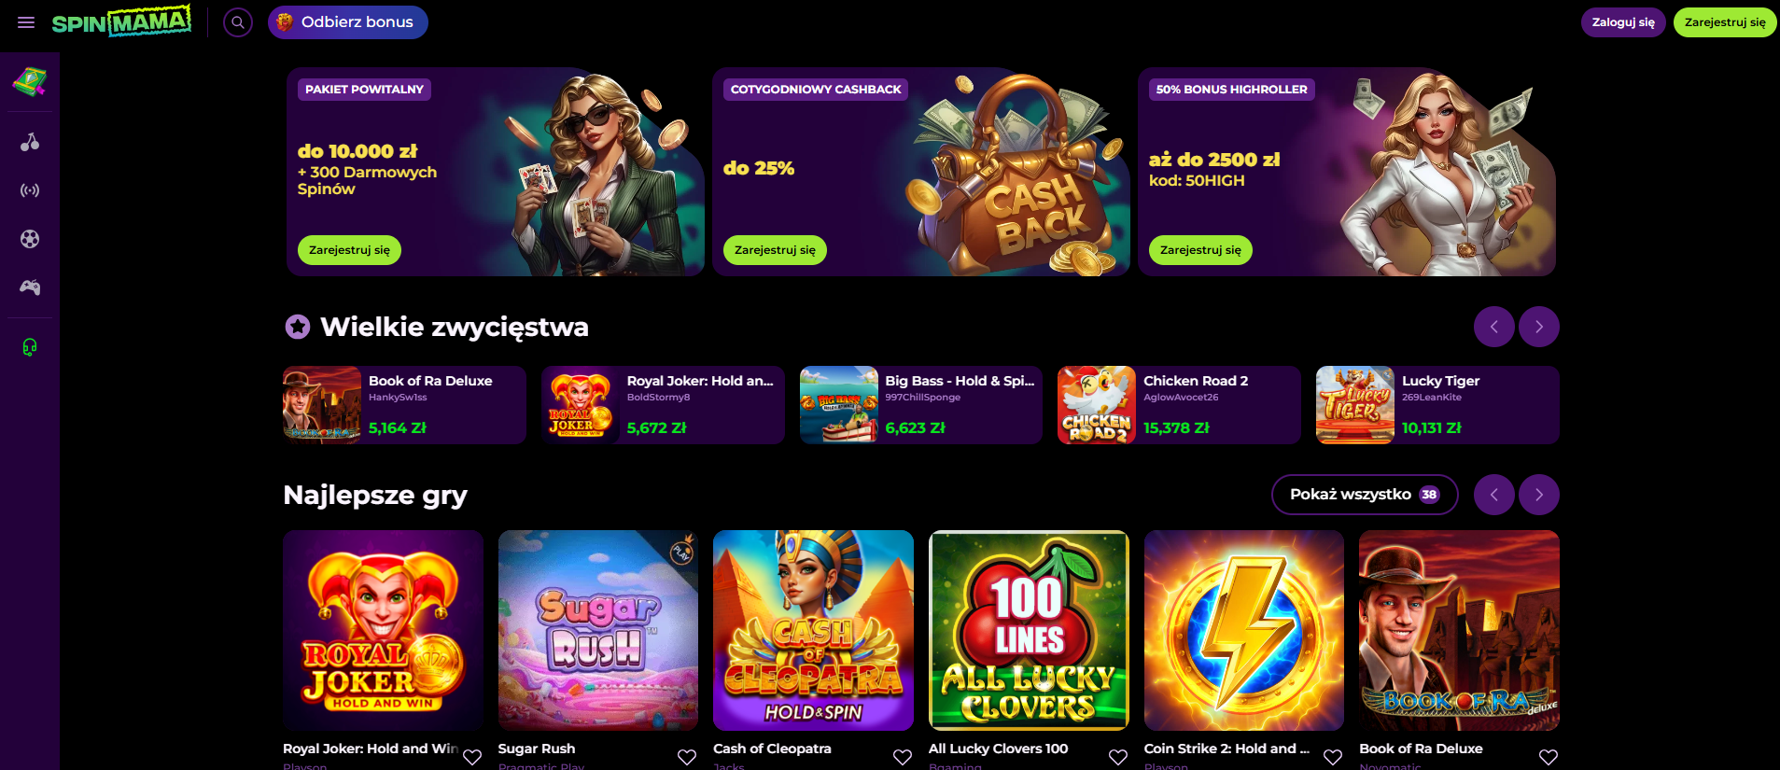Screen dimensions: 1780x770
Task: Click Pokaż wszystko 38 button
Action: (1365, 495)
